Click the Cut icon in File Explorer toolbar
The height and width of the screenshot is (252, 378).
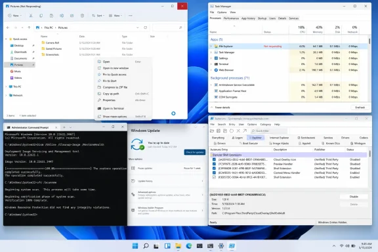click(x=31, y=16)
